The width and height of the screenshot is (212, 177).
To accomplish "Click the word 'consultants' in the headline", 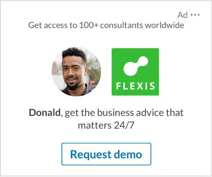I will [121, 25].
